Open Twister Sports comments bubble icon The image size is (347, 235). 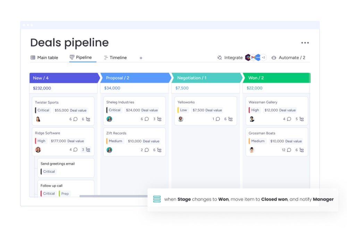point(75,119)
